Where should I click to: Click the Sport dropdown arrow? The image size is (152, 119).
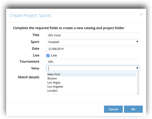(x=137, y=42)
